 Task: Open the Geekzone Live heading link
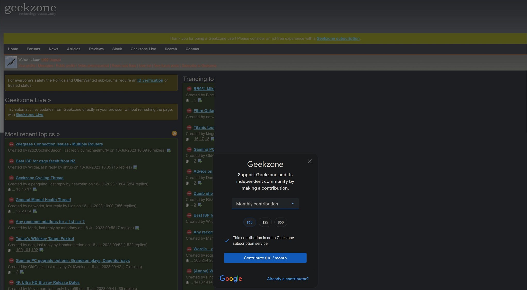click(28, 100)
